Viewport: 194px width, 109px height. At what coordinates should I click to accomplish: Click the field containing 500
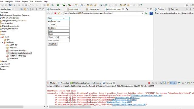point(59,18)
